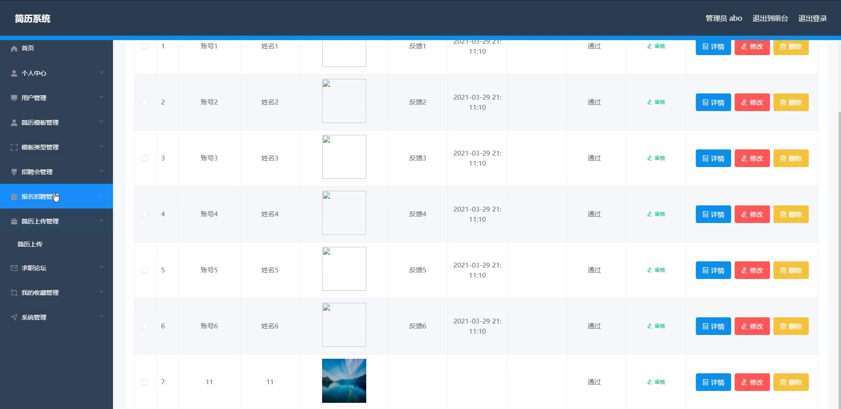Select the checkbox for row 2 账号2
The width and height of the screenshot is (841, 409).
[145, 102]
